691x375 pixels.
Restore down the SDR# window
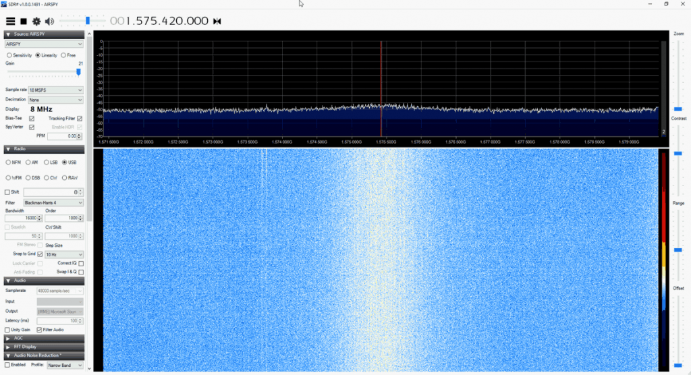point(666,4)
